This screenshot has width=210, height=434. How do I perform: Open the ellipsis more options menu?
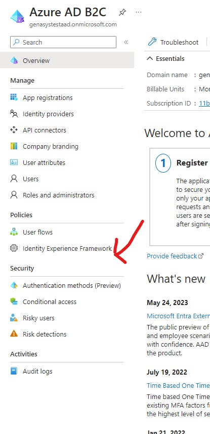point(139,12)
